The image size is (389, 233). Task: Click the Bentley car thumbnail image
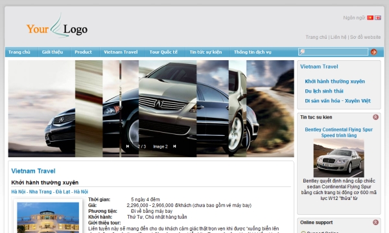pyautogui.click(x=338, y=158)
